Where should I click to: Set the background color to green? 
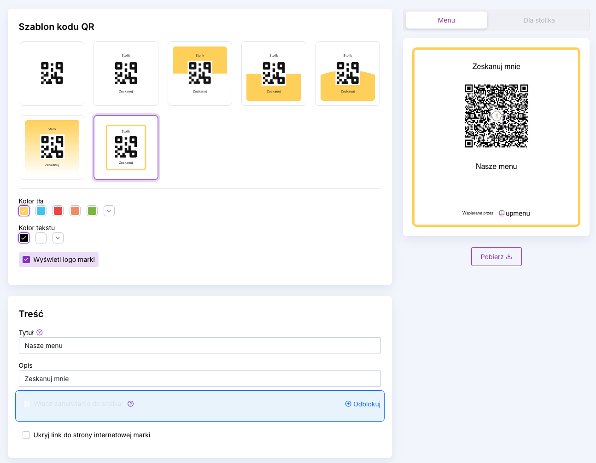click(92, 211)
